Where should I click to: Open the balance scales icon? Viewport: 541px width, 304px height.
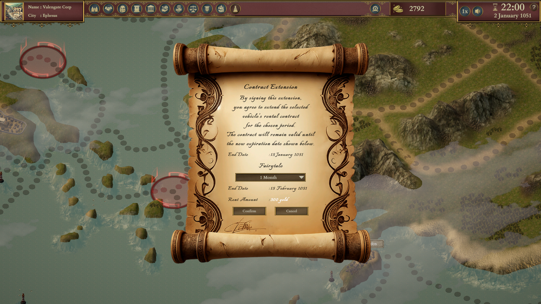point(193,9)
